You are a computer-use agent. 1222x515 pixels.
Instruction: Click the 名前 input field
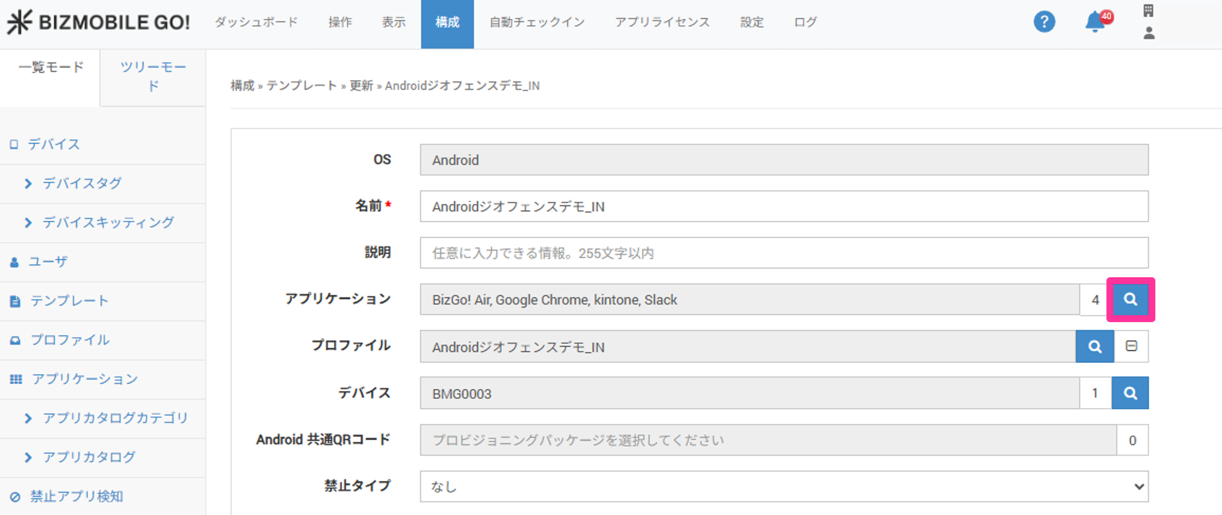point(784,206)
